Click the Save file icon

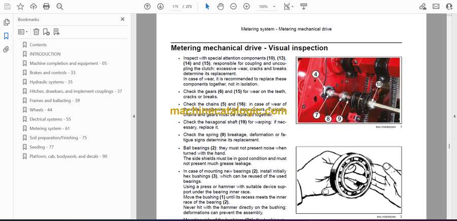click(x=7, y=7)
